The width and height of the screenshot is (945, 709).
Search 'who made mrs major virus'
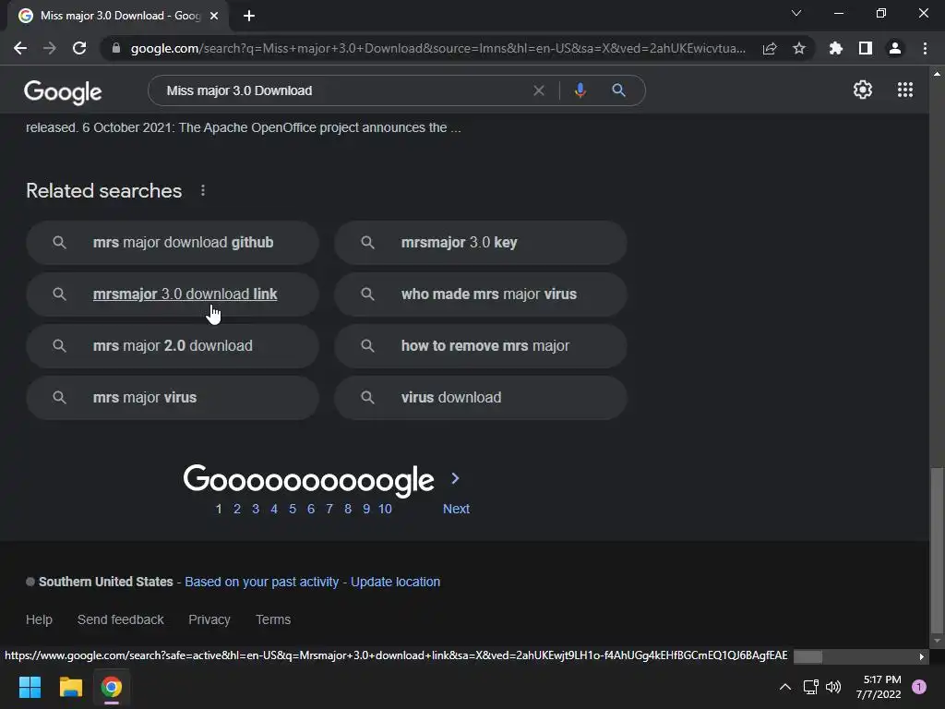[x=480, y=294]
